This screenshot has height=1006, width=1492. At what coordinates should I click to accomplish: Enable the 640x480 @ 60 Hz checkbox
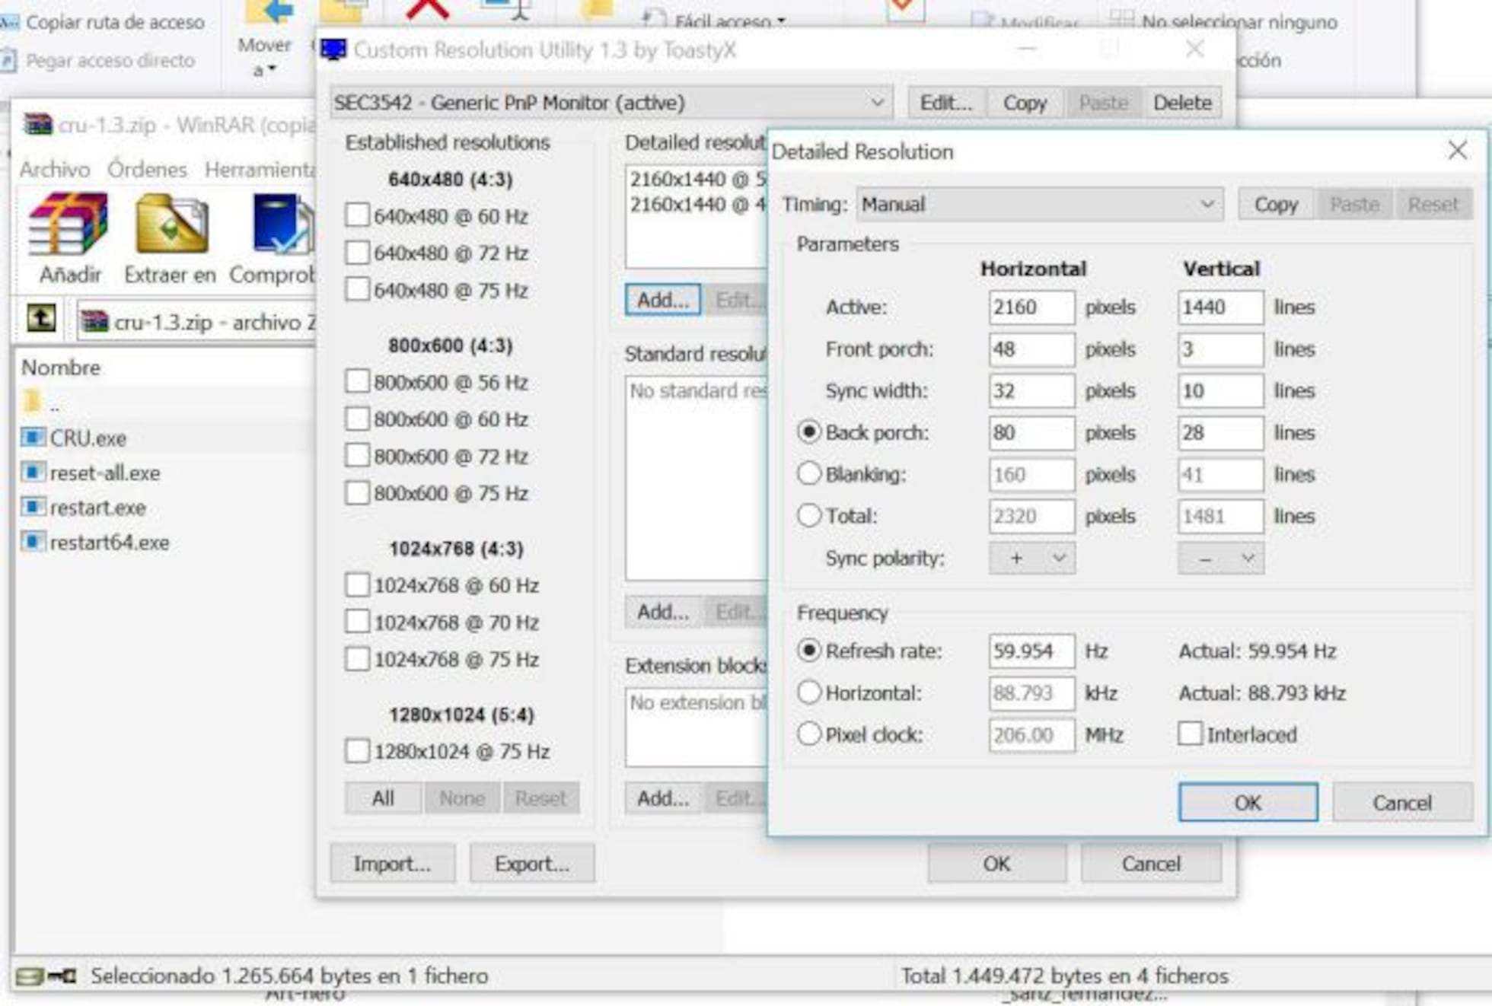357,215
